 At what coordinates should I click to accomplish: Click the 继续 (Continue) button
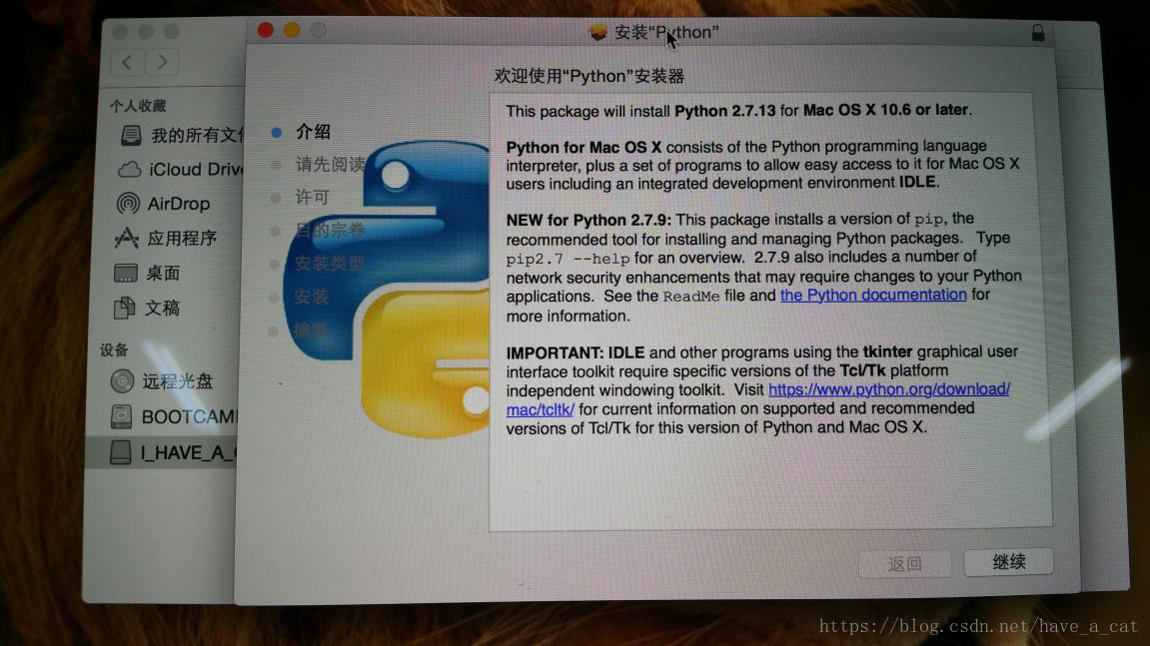[1008, 562]
